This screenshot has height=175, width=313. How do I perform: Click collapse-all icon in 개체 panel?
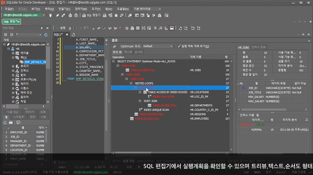coord(12,34)
